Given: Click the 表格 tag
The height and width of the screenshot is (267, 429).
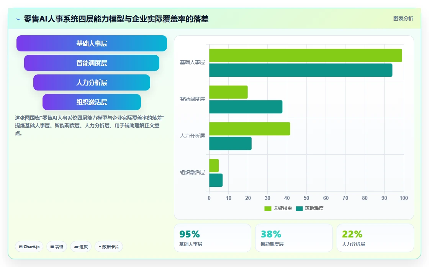Looking at the screenshot, I should (57, 247).
